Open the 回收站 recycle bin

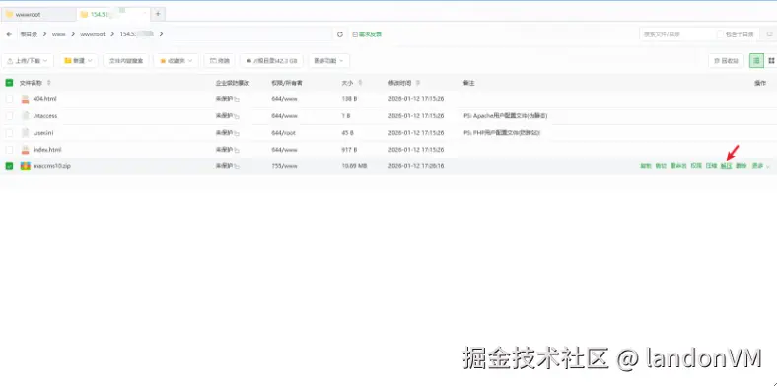click(x=726, y=61)
